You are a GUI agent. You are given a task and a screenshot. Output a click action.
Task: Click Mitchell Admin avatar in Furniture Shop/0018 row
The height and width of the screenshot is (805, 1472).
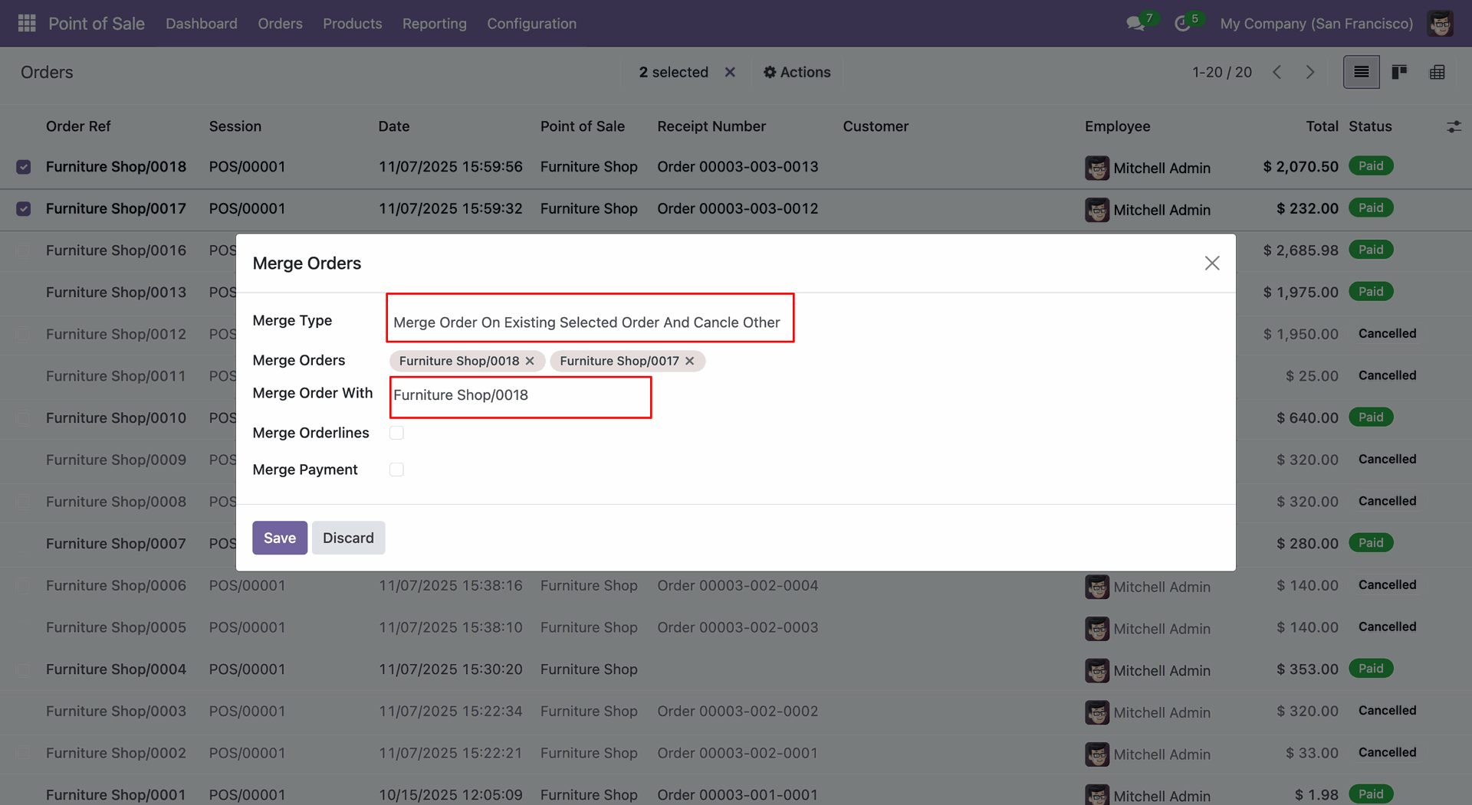[1097, 168]
